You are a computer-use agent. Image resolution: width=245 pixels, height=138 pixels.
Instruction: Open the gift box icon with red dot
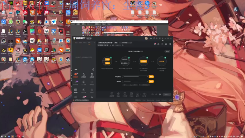(155, 44)
